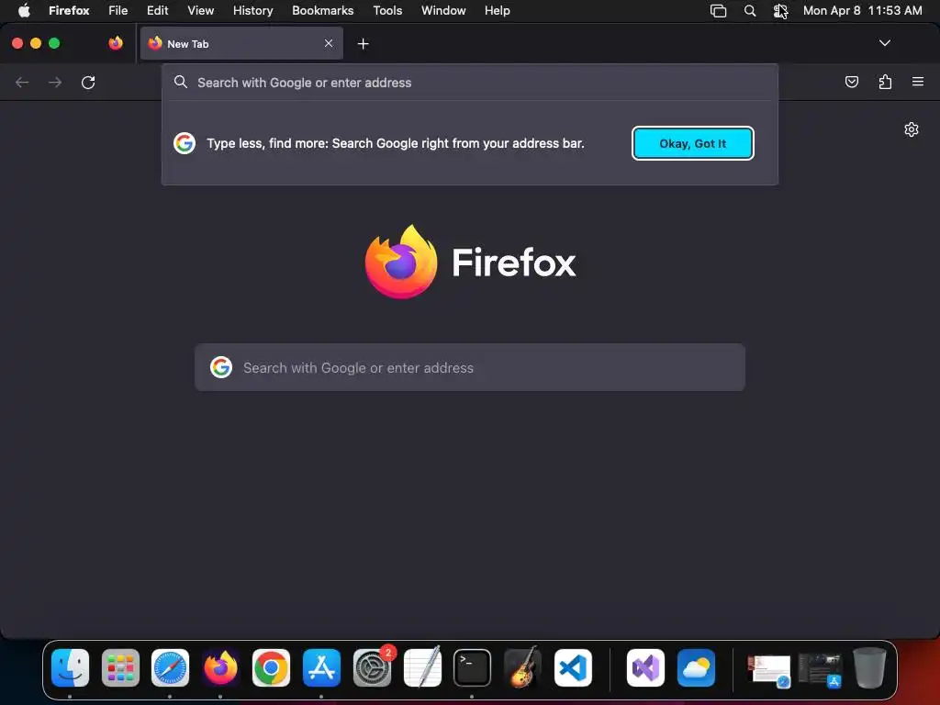Image resolution: width=940 pixels, height=705 pixels.
Task: Open the View menu
Action: click(201, 11)
